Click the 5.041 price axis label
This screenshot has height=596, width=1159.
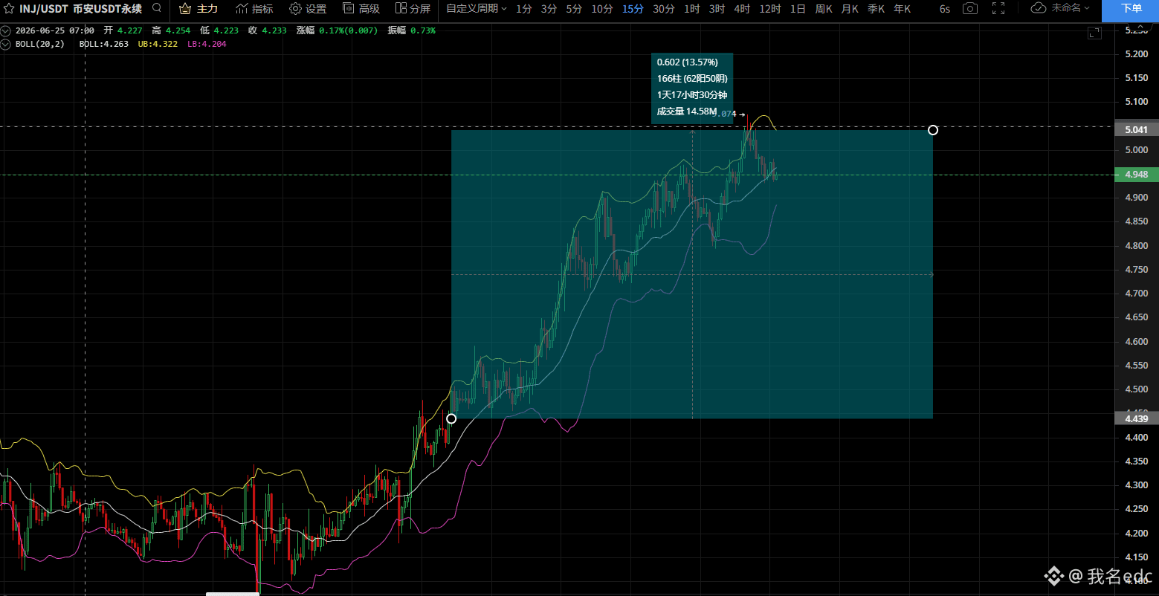click(x=1137, y=130)
